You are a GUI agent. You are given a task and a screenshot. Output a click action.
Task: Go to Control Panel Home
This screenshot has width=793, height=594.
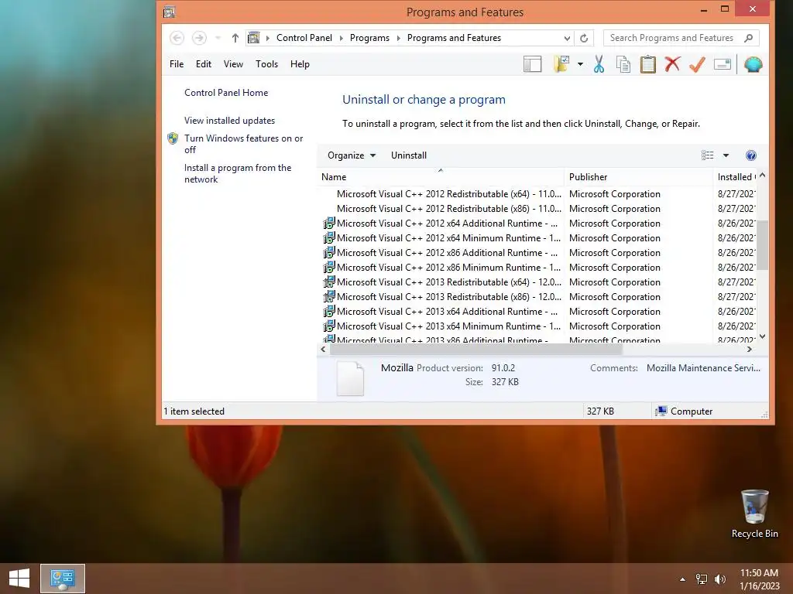[226, 93]
